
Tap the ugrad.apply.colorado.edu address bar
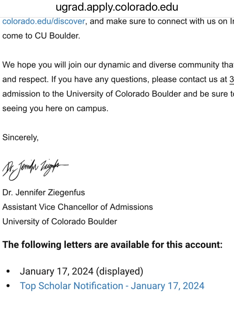coord(117,7)
